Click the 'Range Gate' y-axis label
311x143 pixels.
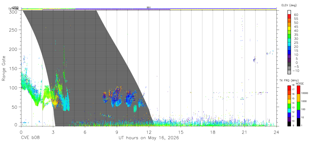pyautogui.click(x=4, y=68)
